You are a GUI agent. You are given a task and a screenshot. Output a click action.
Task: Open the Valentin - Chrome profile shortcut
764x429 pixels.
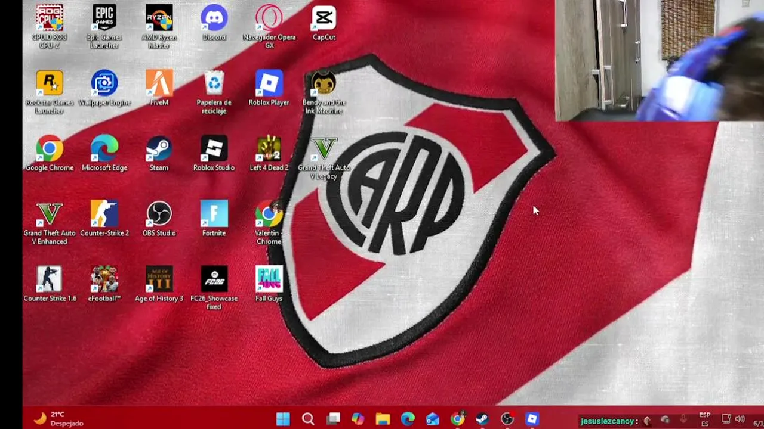[269, 223]
